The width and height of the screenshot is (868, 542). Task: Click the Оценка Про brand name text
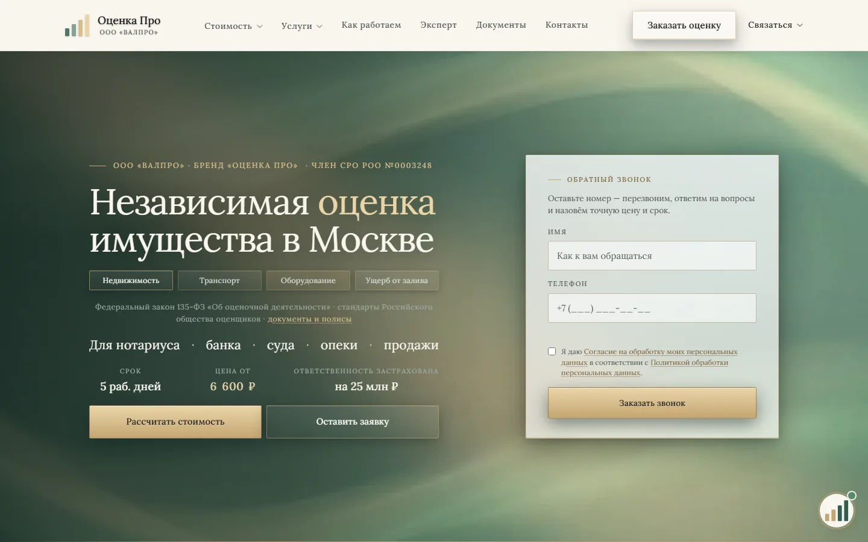[129, 20]
